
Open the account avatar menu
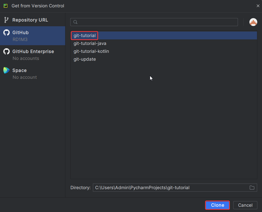[253, 22]
